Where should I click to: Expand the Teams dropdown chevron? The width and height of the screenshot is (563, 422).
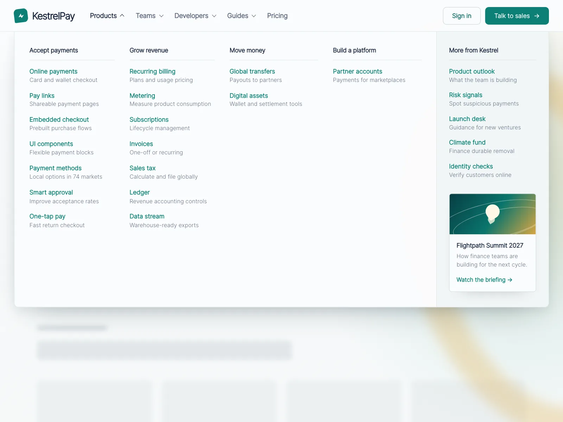coord(162,16)
